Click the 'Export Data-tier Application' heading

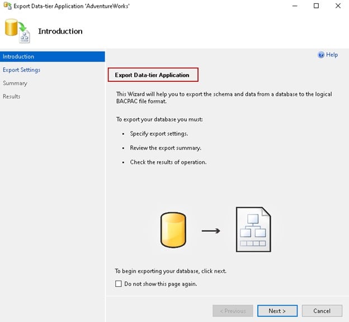(x=153, y=74)
